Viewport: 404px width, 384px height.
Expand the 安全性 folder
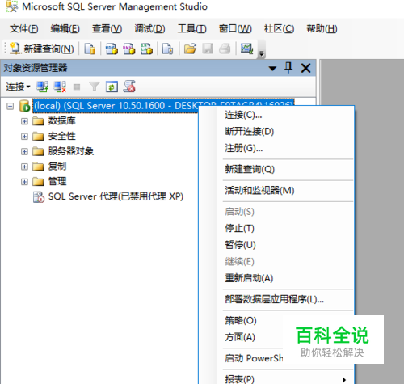pyautogui.click(x=24, y=137)
